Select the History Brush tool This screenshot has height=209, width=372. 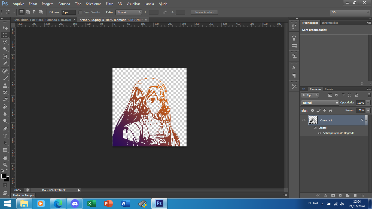(5, 92)
